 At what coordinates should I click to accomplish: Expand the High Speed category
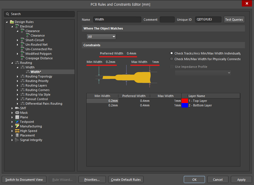(12, 131)
